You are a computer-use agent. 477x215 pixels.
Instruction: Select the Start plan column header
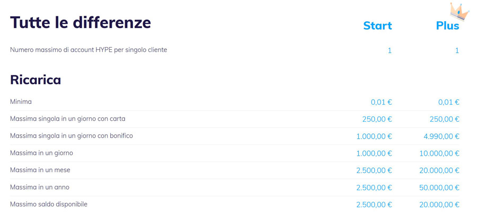(x=377, y=26)
